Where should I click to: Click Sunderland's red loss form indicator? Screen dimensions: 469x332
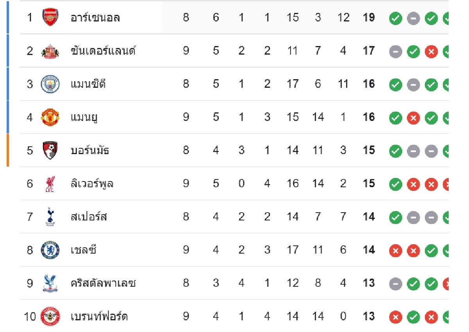(431, 51)
